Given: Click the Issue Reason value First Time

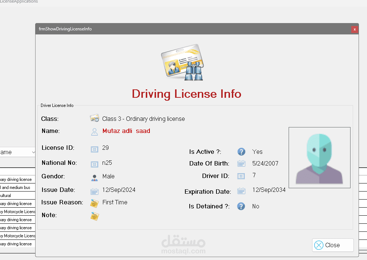Looking at the screenshot, I should pos(115,202).
